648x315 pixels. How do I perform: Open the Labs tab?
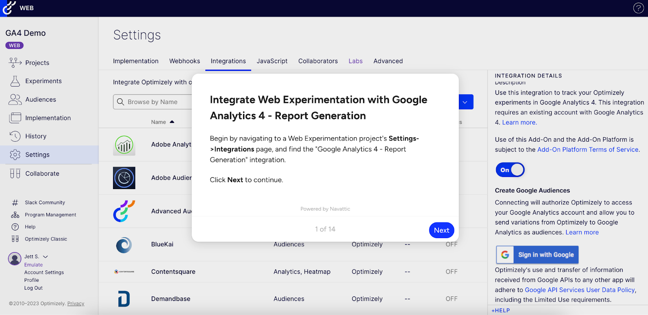(x=356, y=61)
